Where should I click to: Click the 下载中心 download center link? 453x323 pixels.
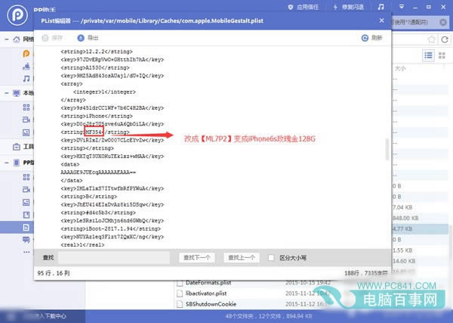[x=54, y=316]
